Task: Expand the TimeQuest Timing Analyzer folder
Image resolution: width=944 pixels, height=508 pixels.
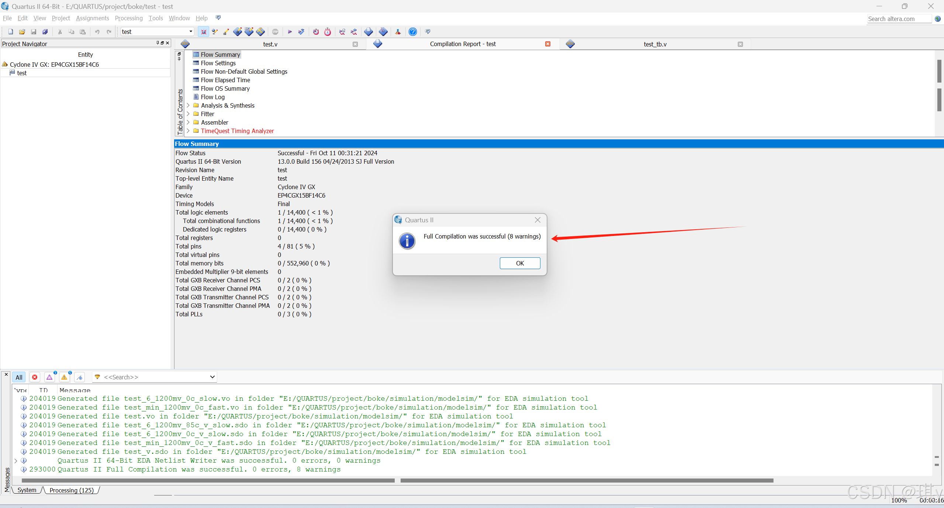Action: tap(188, 131)
